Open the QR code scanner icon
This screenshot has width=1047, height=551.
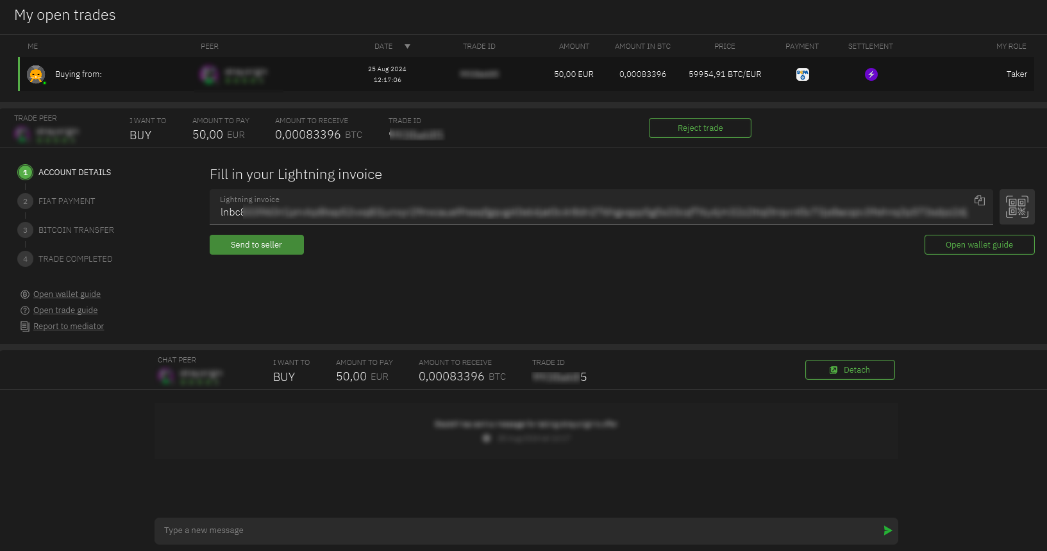[1017, 207]
